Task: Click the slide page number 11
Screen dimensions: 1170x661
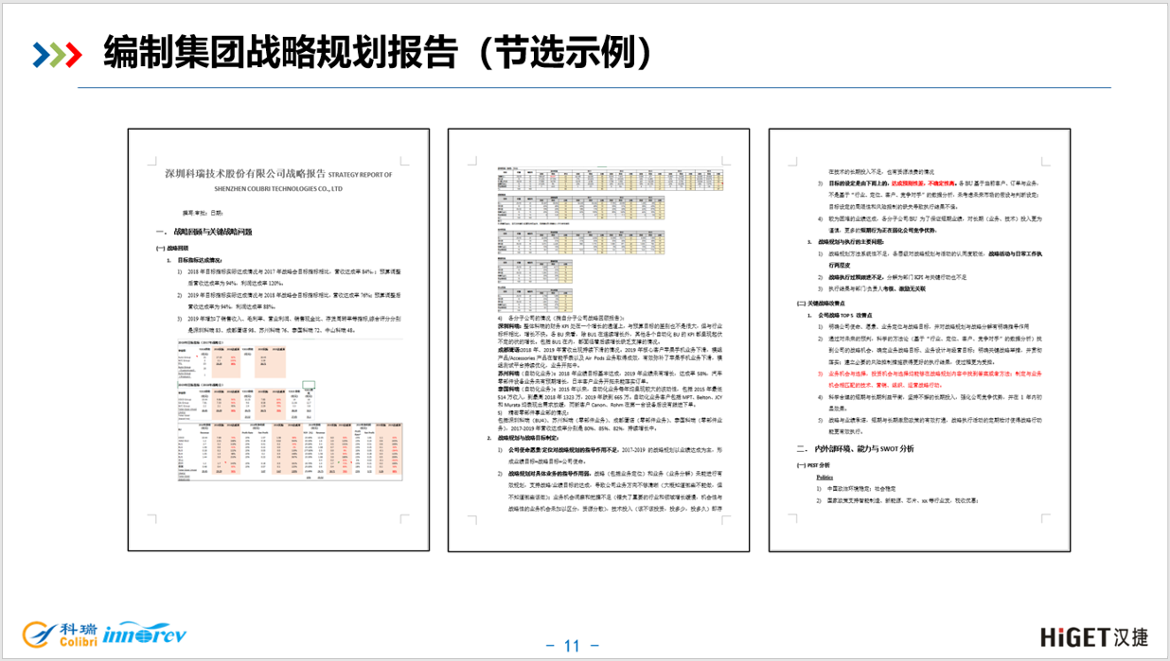Action: 571,647
